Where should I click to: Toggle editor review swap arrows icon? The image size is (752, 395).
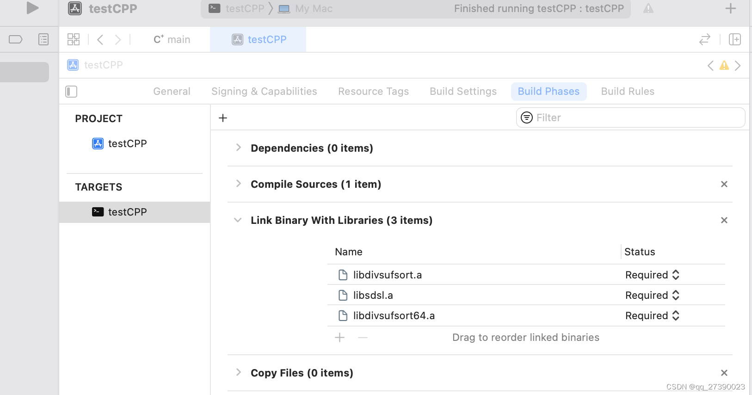click(x=704, y=39)
